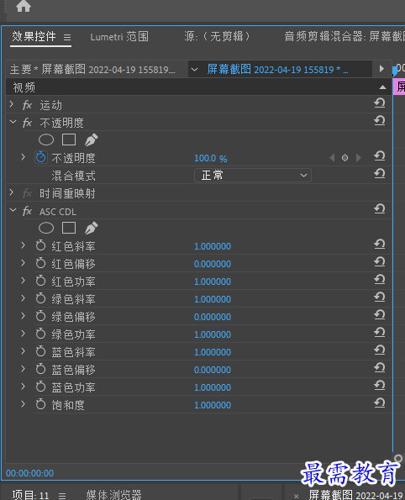Show or hide the timeline view arrow
405x500 pixels.
pyautogui.click(x=381, y=69)
